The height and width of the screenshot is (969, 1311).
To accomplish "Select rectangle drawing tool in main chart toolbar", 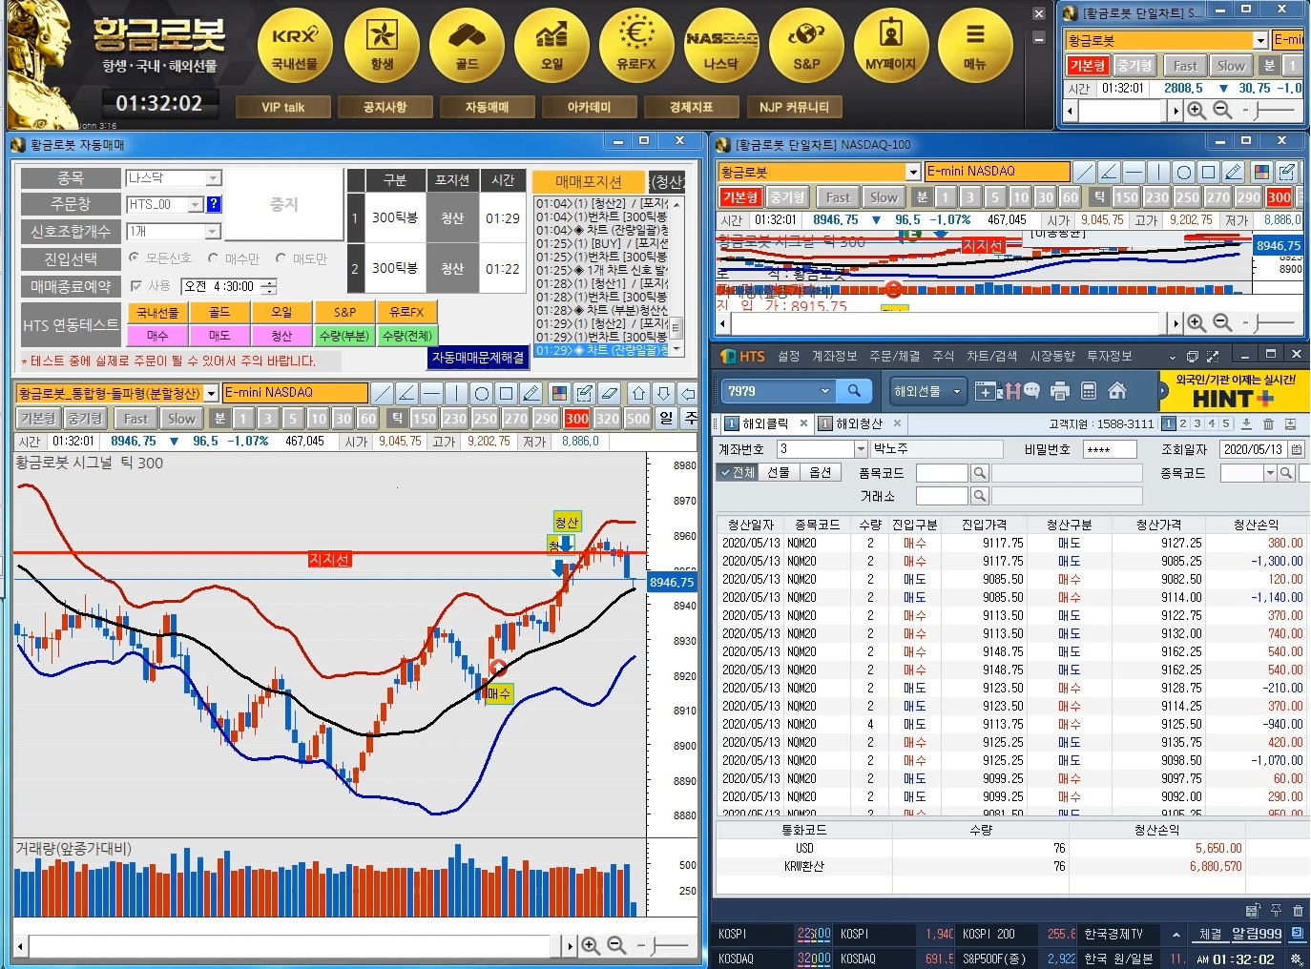I will pos(507,393).
